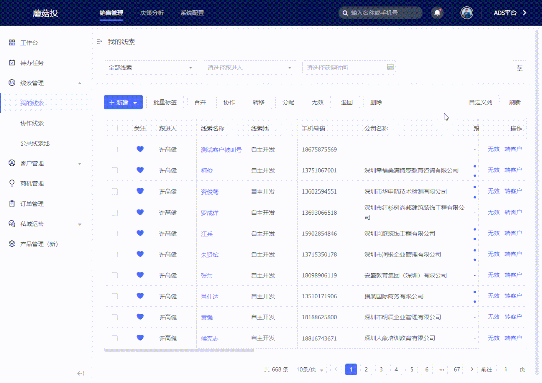Click the 订单管理 clipboard icon in the sidebar
Screen dimensions: 542x383
(x=11, y=203)
